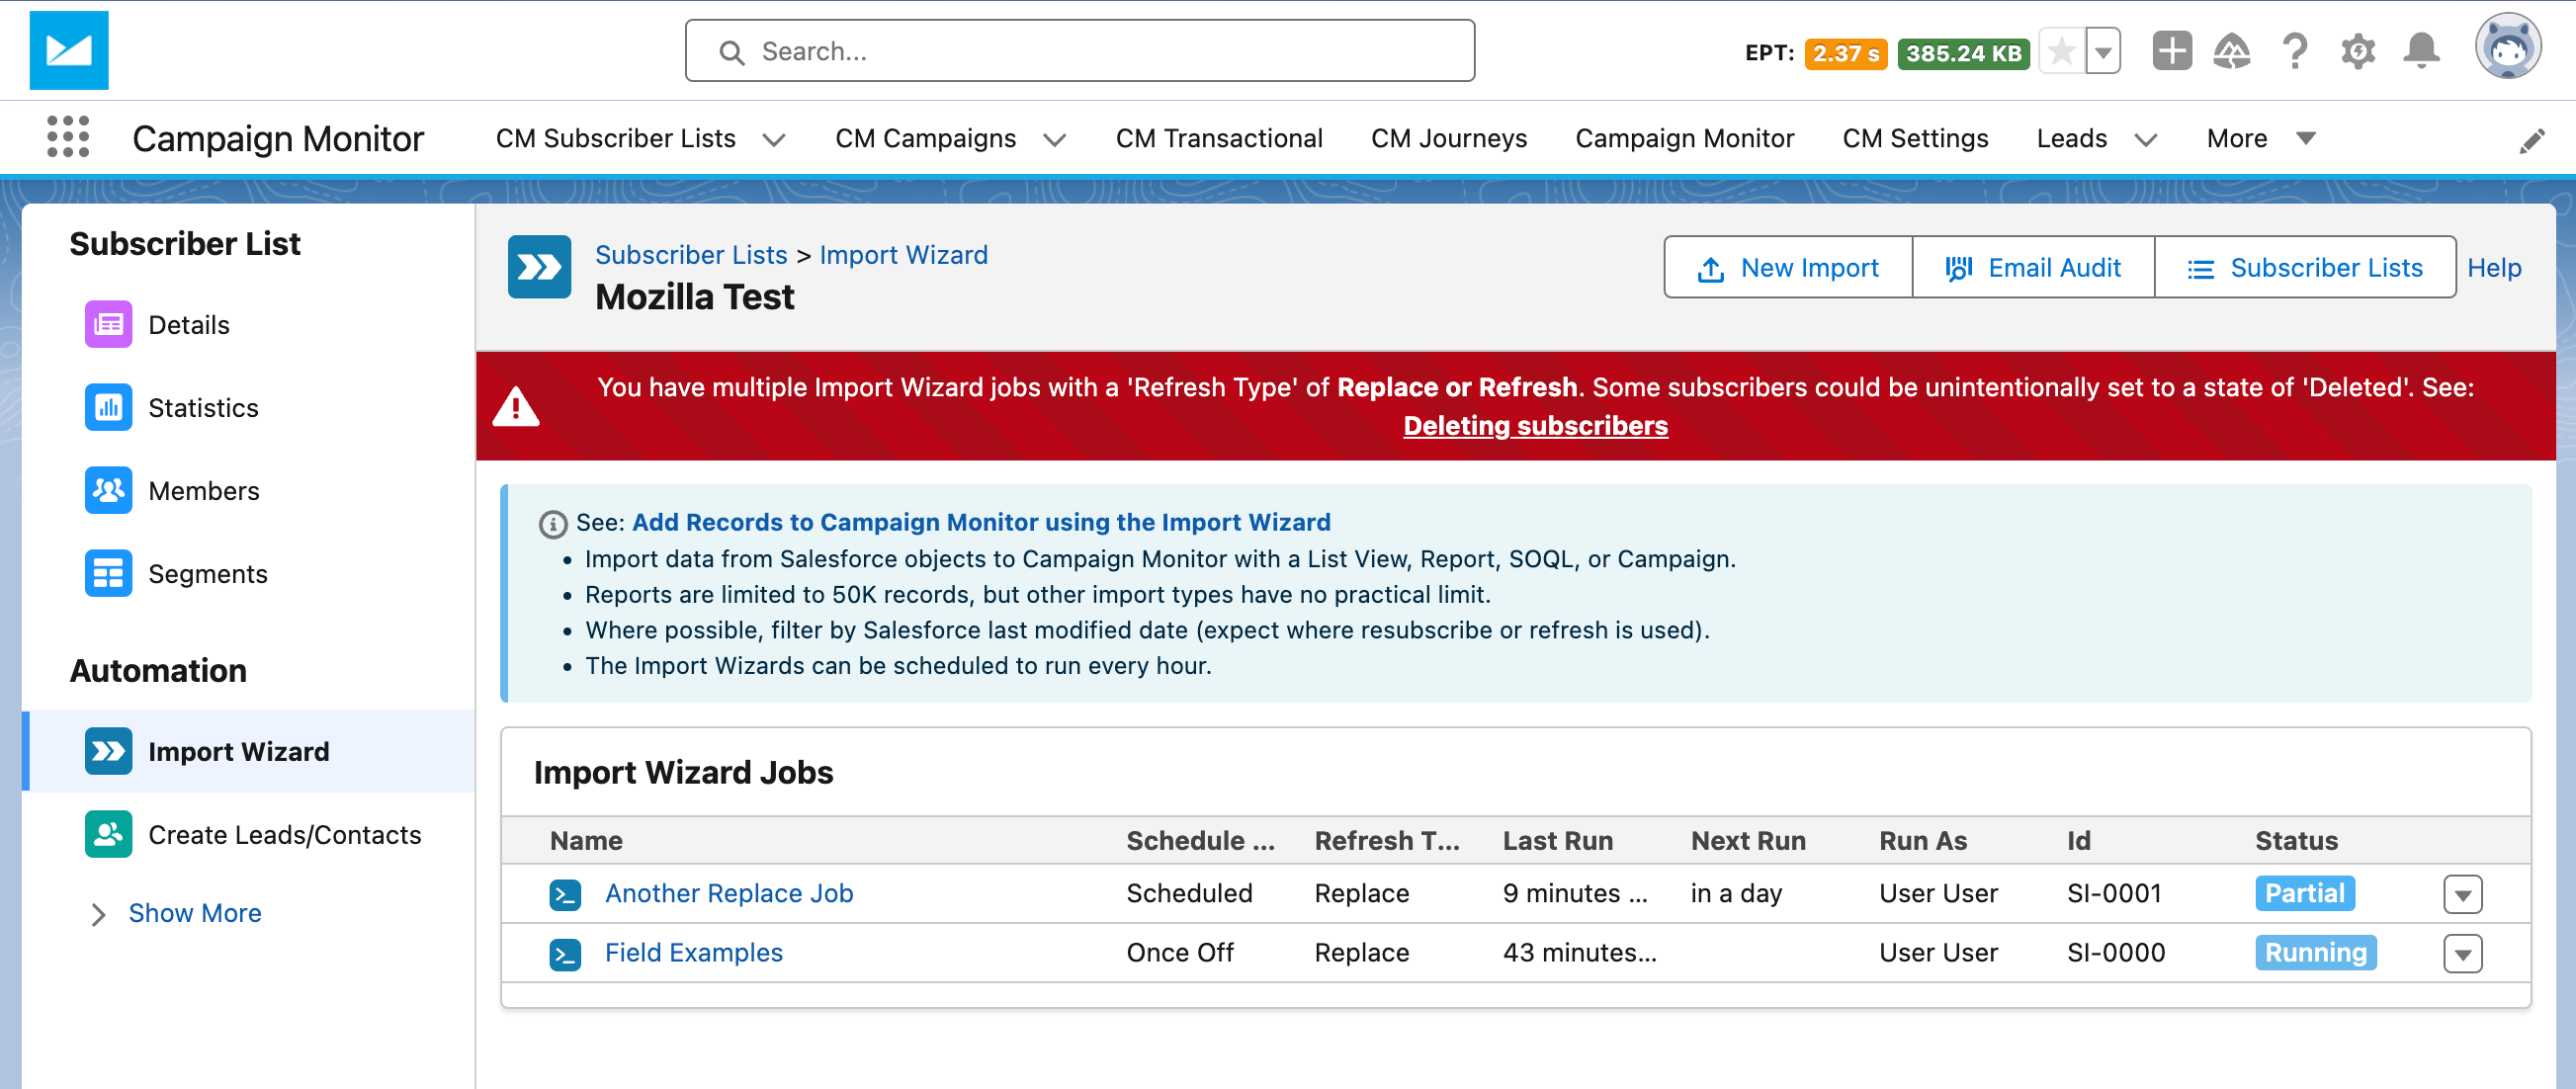The height and width of the screenshot is (1089, 2576).
Task: Open the Campaign Monitor tab
Action: click(x=1684, y=138)
